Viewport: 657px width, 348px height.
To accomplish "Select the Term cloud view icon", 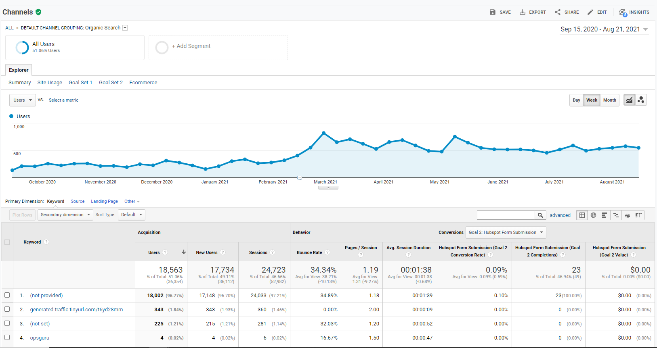I will (627, 215).
